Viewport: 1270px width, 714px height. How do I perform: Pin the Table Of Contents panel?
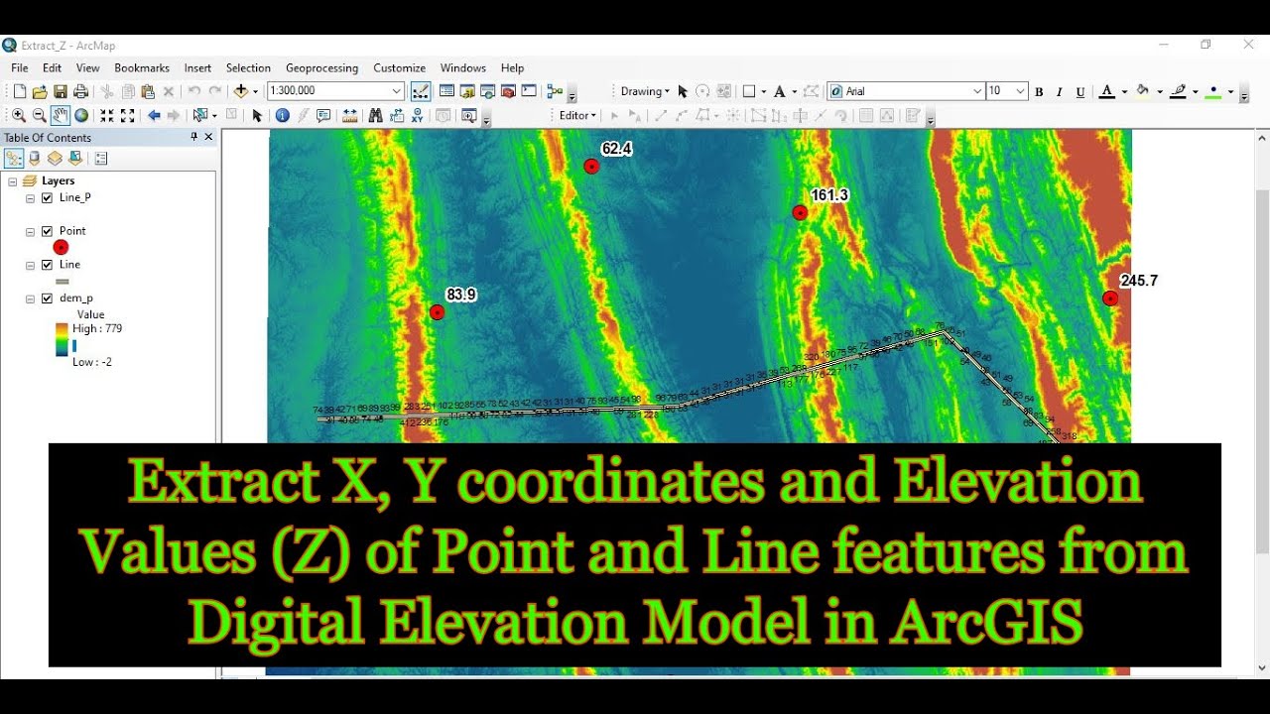[194, 137]
